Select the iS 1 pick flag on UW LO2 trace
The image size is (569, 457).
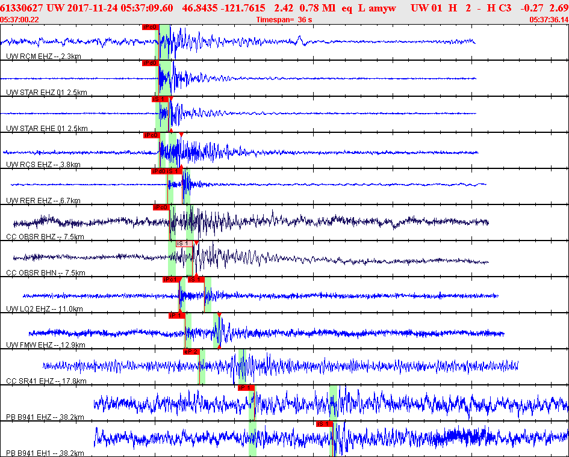(196, 280)
